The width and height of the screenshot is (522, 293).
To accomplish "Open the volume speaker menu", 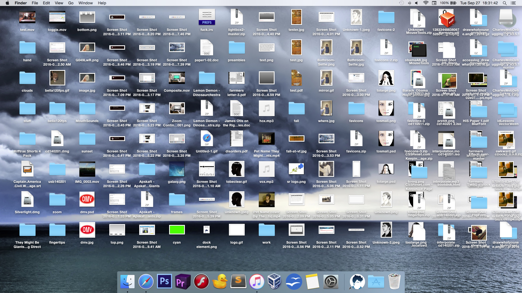I will [417, 3].
